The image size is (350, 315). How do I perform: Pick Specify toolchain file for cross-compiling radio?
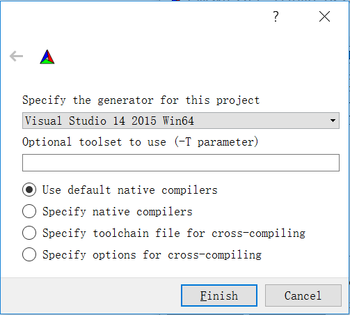coord(29,233)
